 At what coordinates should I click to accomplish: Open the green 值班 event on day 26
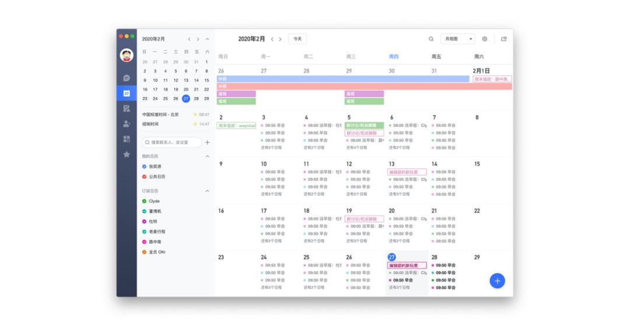coord(236,101)
